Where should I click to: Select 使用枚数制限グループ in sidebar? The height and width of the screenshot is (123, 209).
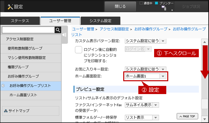tap(31, 48)
